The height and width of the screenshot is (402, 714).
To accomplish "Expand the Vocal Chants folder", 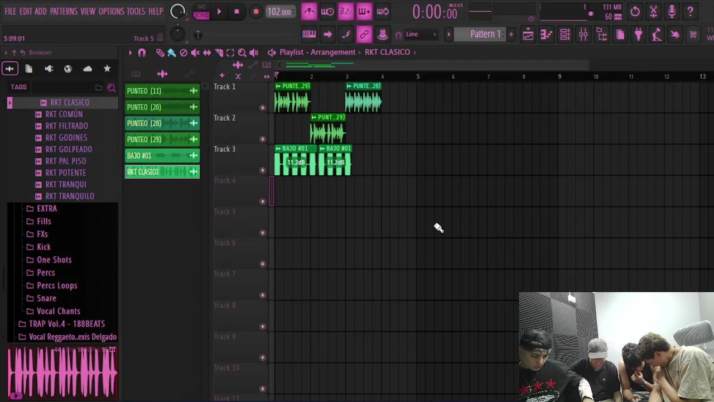I will pos(58,311).
